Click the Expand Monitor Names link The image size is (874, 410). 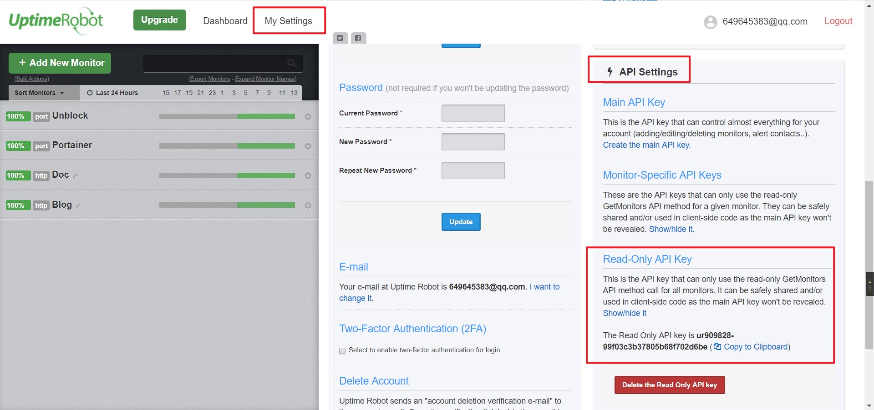265,79
